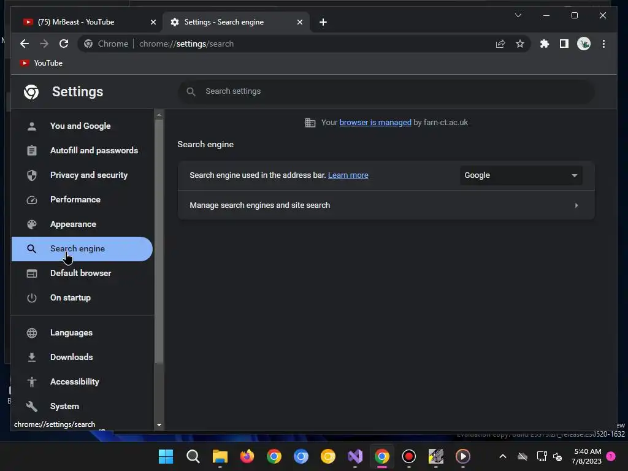The image size is (628, 471).
Task: Open the pink notification badge
Action: [611, 456]
